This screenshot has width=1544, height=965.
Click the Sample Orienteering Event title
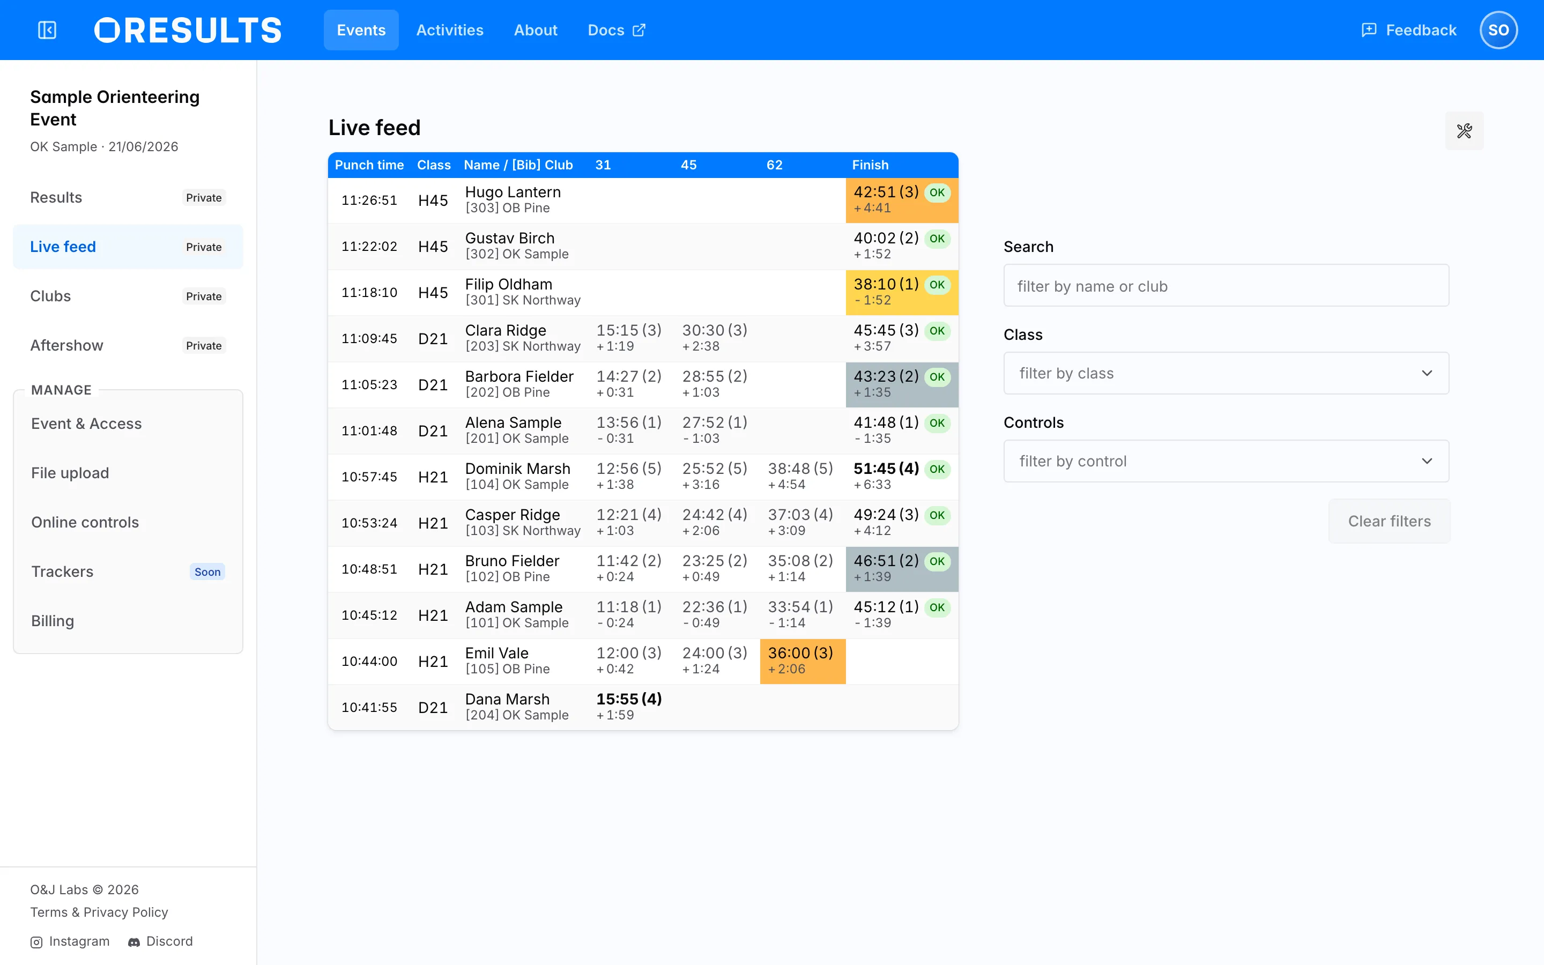[x=115, y=108]
